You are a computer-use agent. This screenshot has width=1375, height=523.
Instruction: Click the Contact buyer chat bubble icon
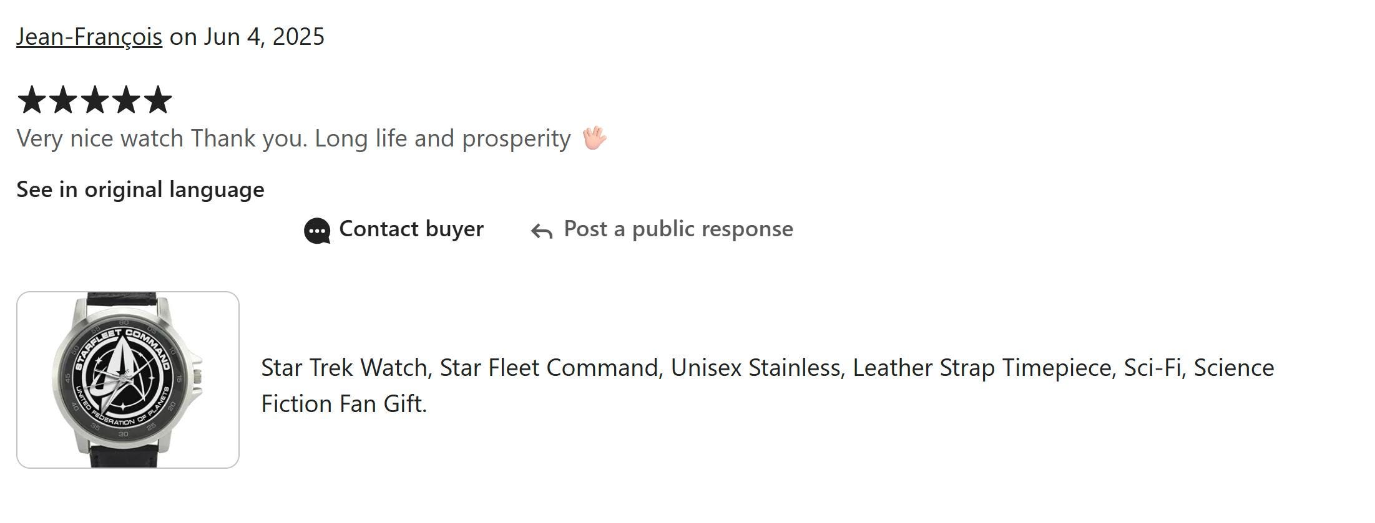point(317,231)
